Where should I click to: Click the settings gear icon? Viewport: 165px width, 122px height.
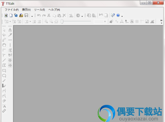click(x=78, y=15)
